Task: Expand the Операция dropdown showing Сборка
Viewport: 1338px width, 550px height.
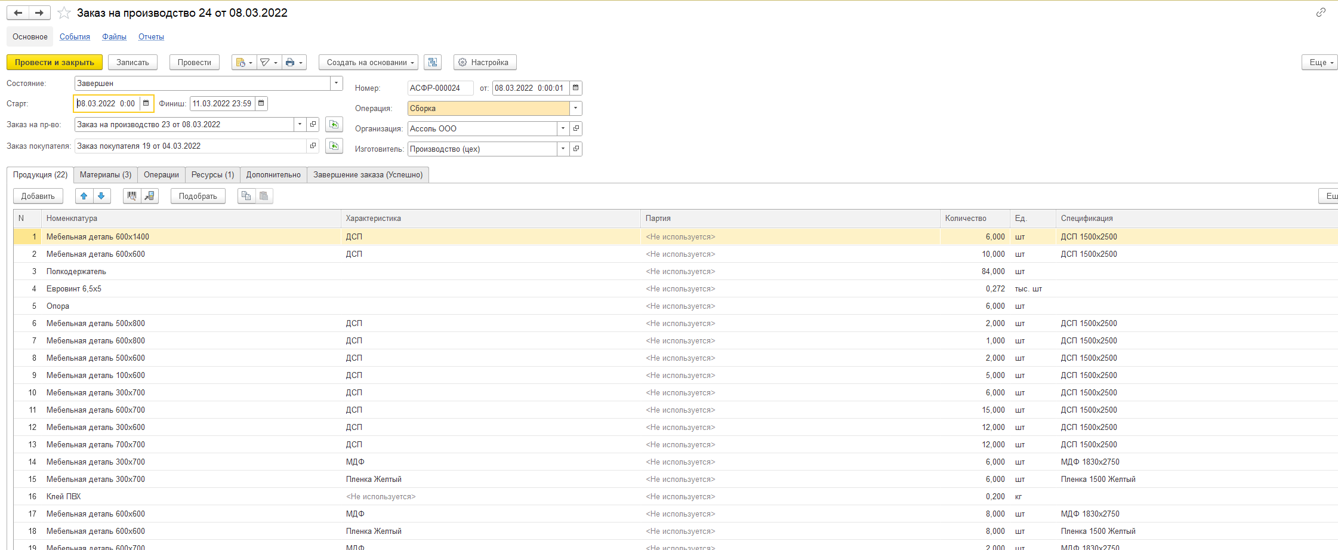Action: (x=575, y=109)
